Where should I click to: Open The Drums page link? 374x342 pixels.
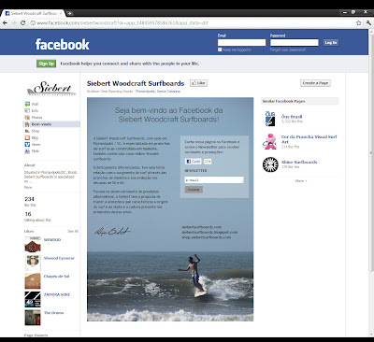pos(54,313)
